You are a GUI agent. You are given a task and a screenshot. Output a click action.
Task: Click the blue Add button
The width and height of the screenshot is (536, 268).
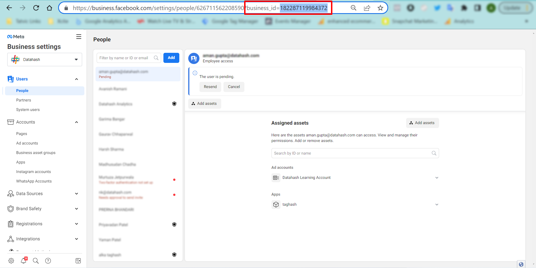pos(171,58)
